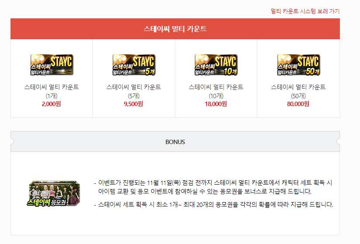This screenshot has height=244, width=360.
Task: Open the 멀티 카운트 시스템 보러 가기 link
Action: click(305, 11)
